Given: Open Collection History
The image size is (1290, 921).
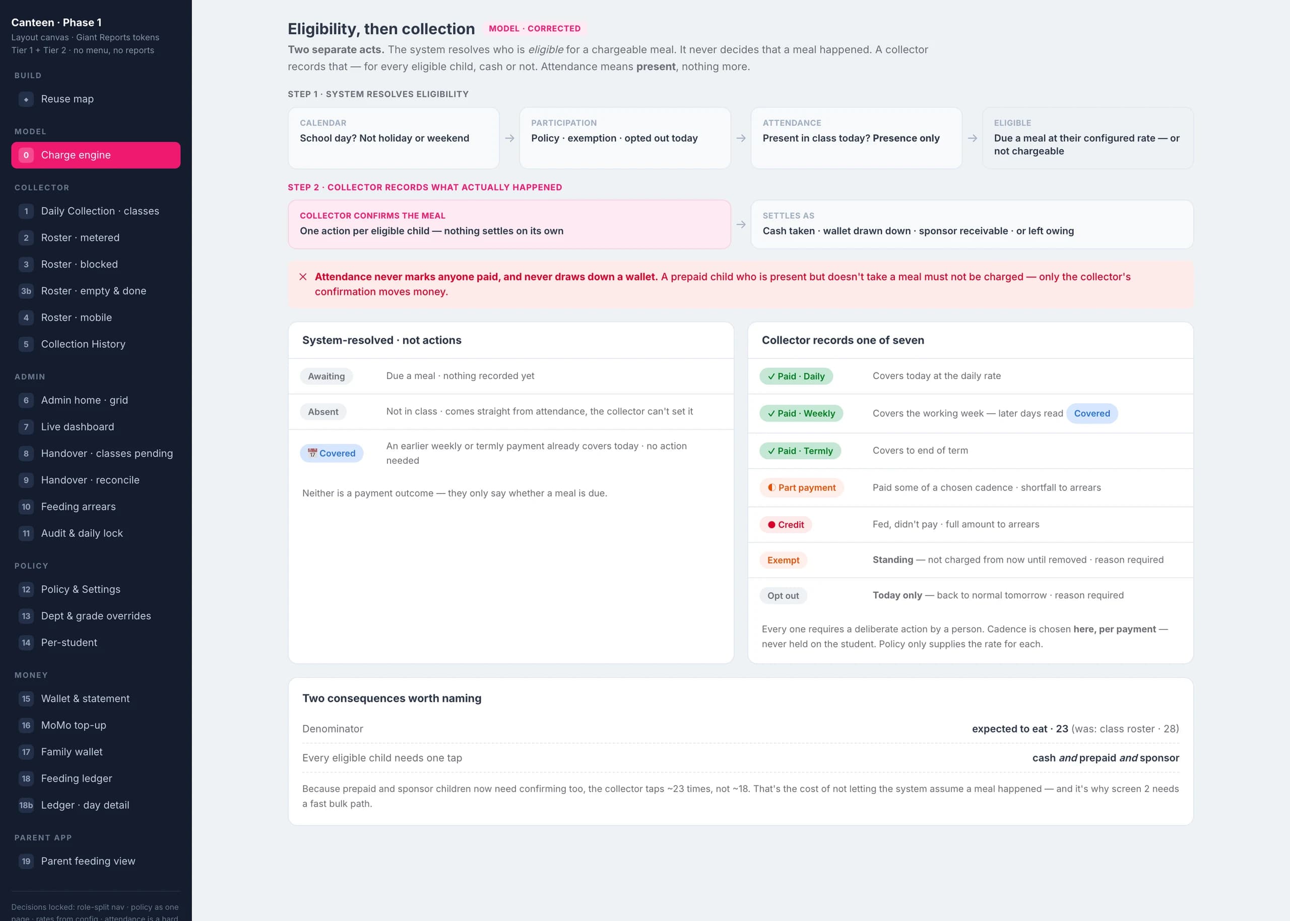Looking at the screenshot, I should [96, 344].
